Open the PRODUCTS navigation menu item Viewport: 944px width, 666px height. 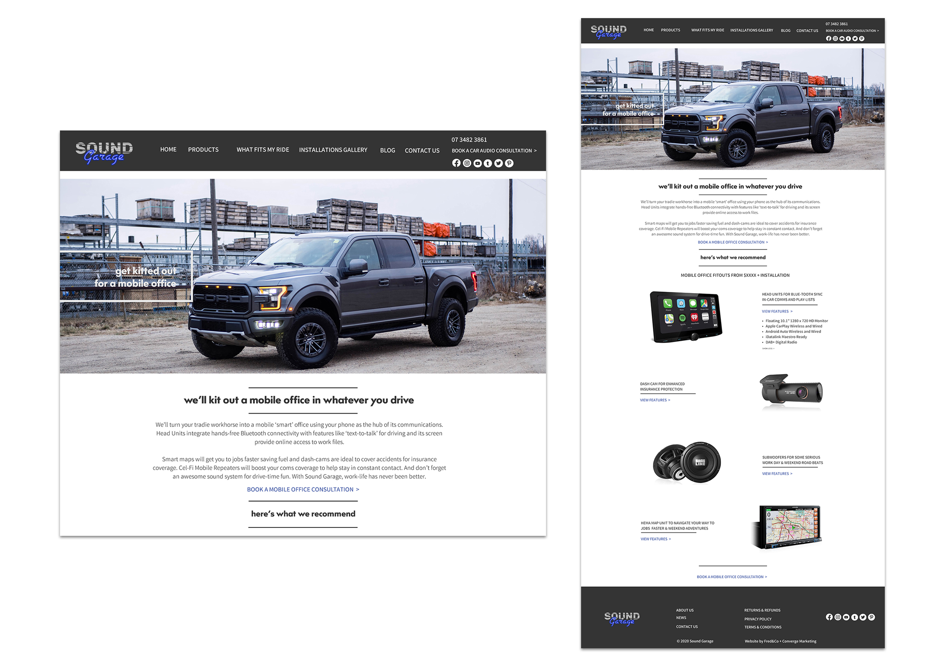point(202,150)
